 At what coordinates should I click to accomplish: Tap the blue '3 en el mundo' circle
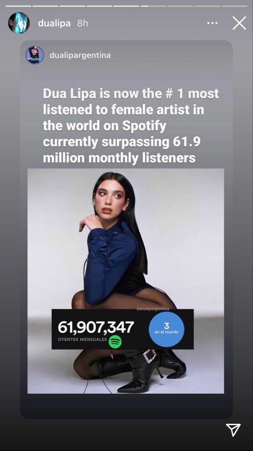tap(167, 329)
